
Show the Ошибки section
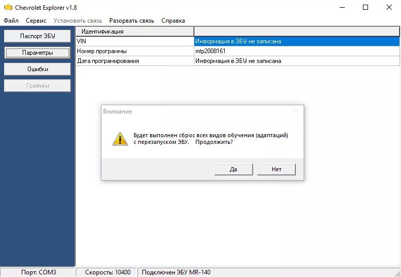click(37, 69)
